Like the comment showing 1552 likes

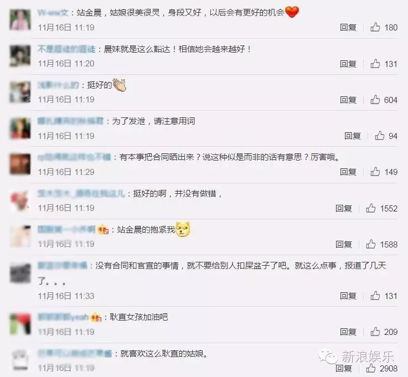[x=371, y=208]
